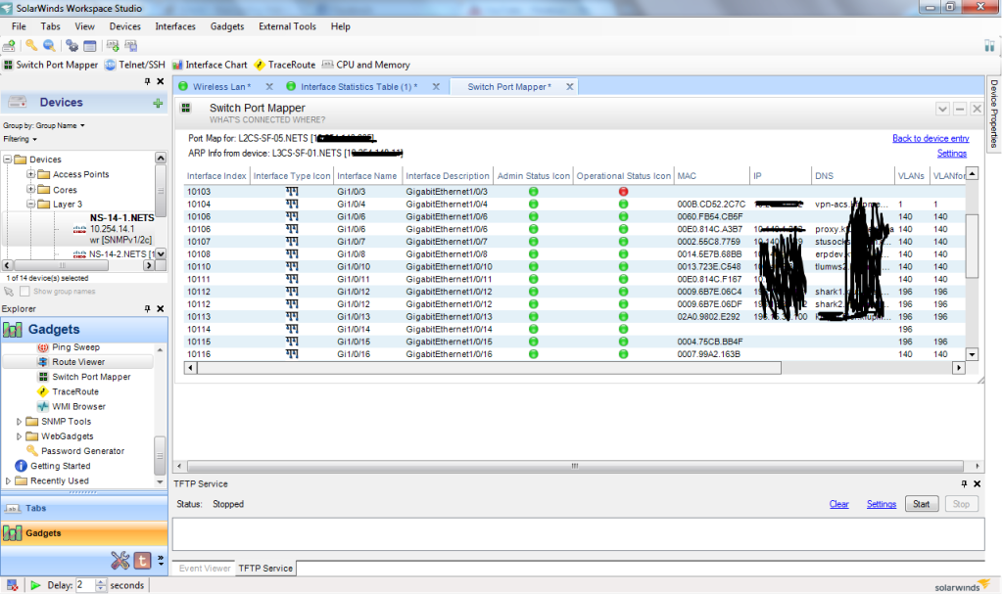Start the TFTP service

pos(921,504)
